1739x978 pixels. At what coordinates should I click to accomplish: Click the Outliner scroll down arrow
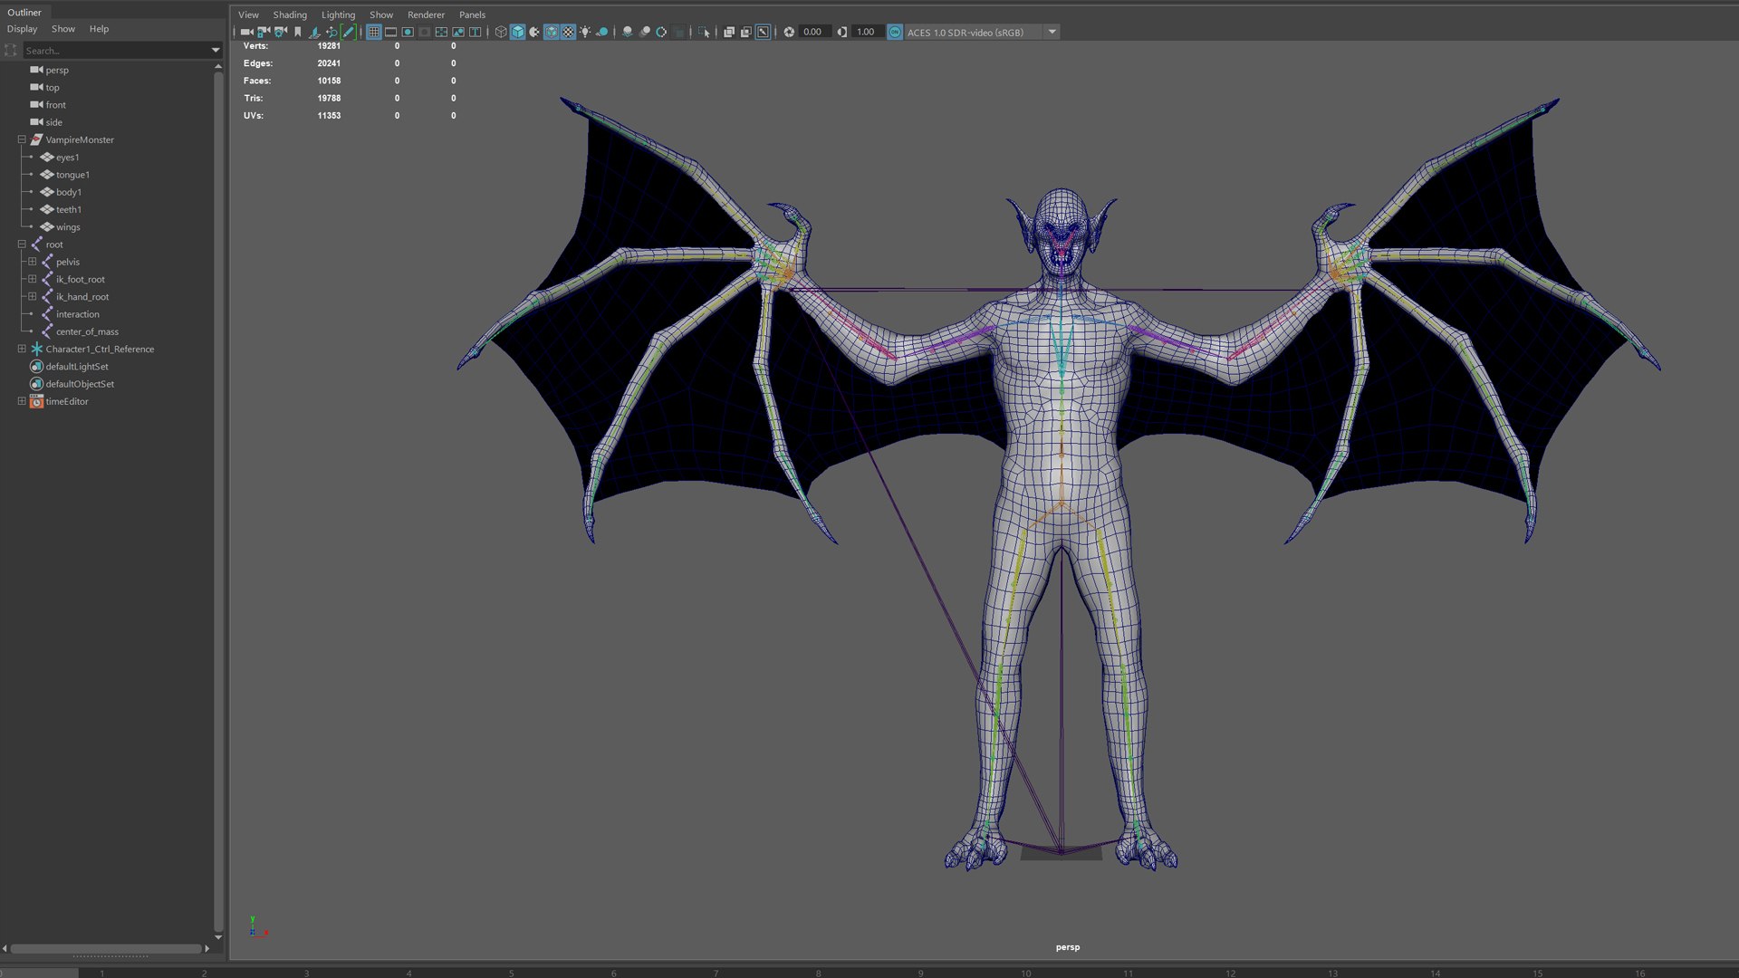[x=218, y=937]
